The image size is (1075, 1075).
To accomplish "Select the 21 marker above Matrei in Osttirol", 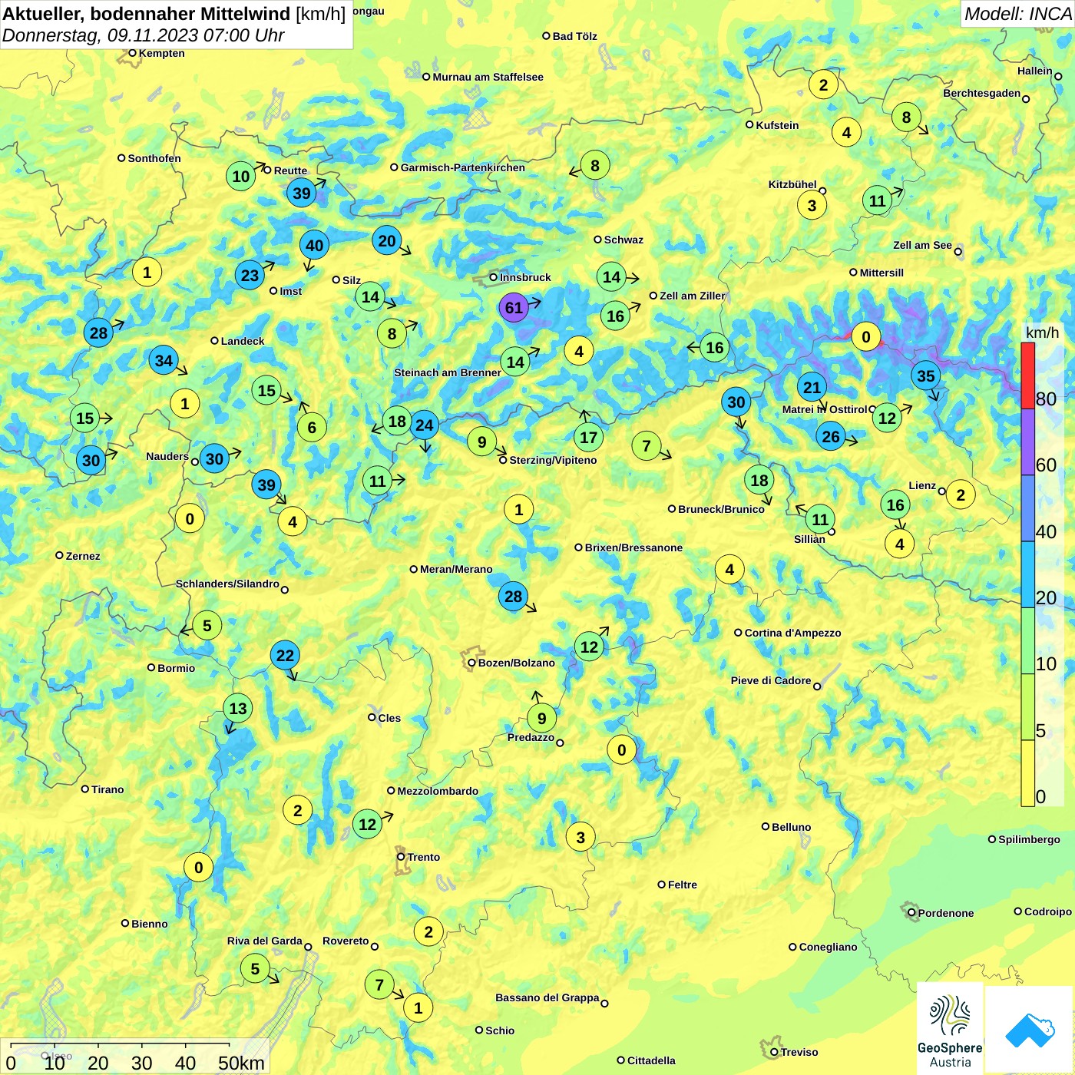I will (x=812, y=388).
